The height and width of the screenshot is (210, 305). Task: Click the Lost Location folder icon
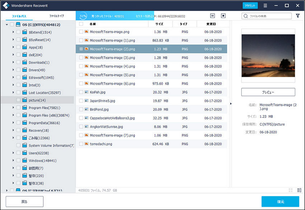24,93
